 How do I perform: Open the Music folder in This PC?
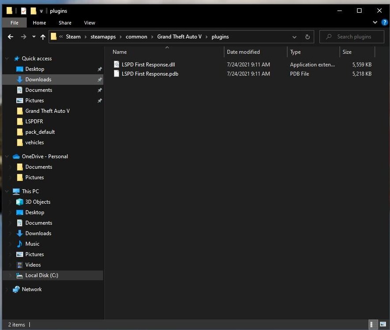[x=32, y=244]
